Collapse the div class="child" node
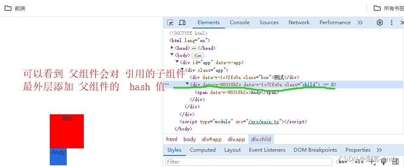Image resolution: width=404 pixels, height=167 pixels. [x=187, y=84]
